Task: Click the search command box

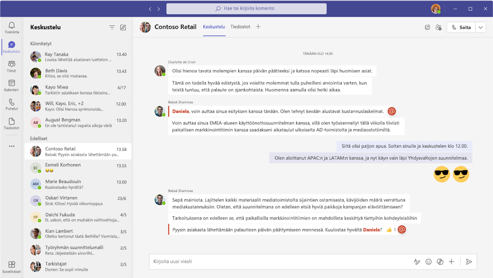Action: (x=246, y=8)
